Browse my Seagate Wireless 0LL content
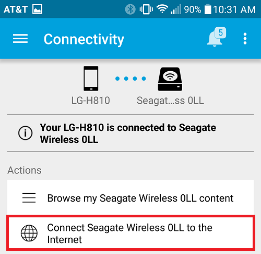 pos(130,198)
